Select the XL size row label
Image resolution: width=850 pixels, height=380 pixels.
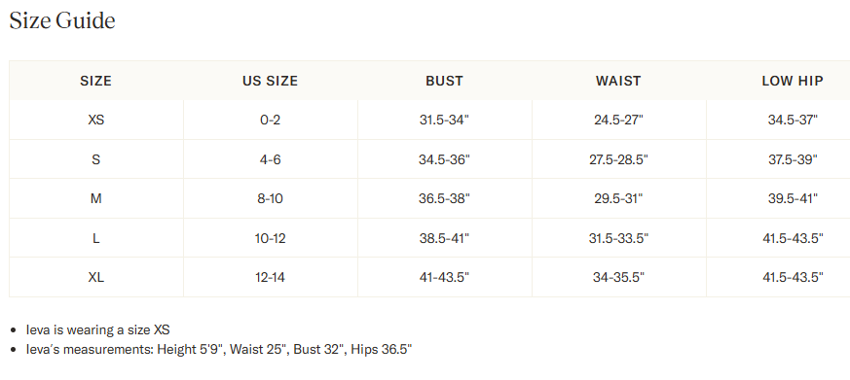click(96, 277)
